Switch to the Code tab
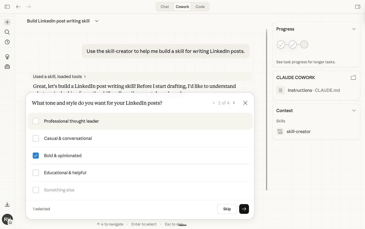This screenshot has height=229, width=365. coord(200,7)
